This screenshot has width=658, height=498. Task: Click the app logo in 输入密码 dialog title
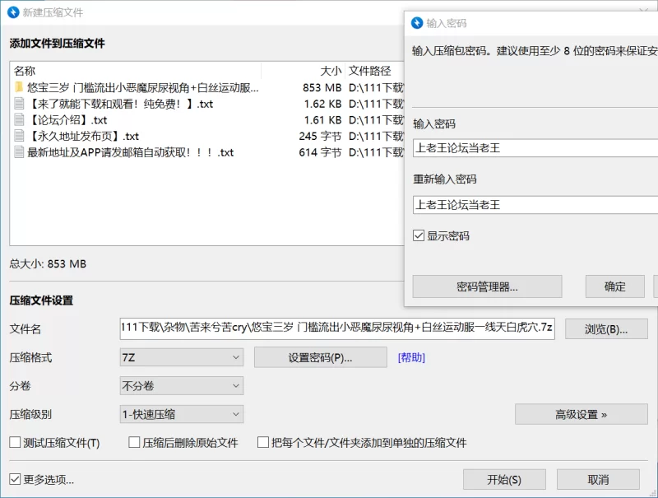(x=417, y=23)
